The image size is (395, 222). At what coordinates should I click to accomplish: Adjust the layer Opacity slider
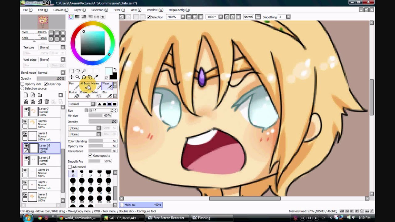[x=51, y=79]
